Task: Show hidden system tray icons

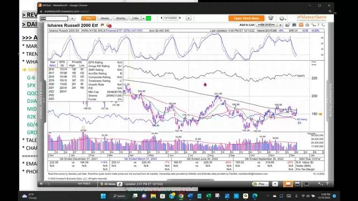Action: coord(268,196)
